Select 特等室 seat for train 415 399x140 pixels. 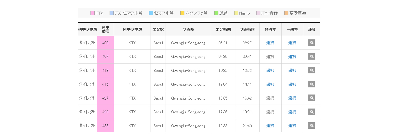[x=270, y=84]
